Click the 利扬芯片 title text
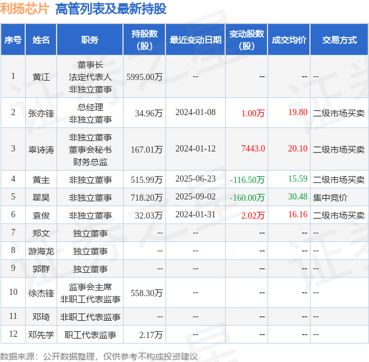Image resolution: width=369 pixels, height=362 pixels. pyautogui.click(x=25, y=9)
